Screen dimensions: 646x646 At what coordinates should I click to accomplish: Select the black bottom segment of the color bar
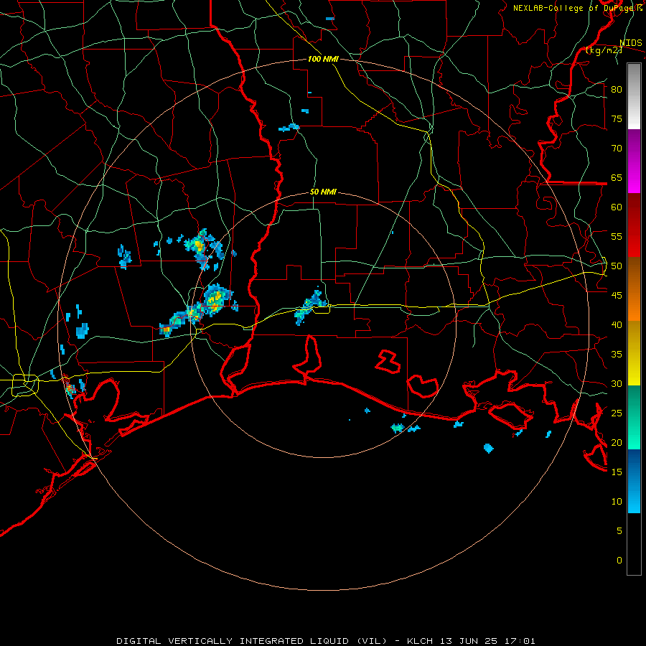coord(634,544)
